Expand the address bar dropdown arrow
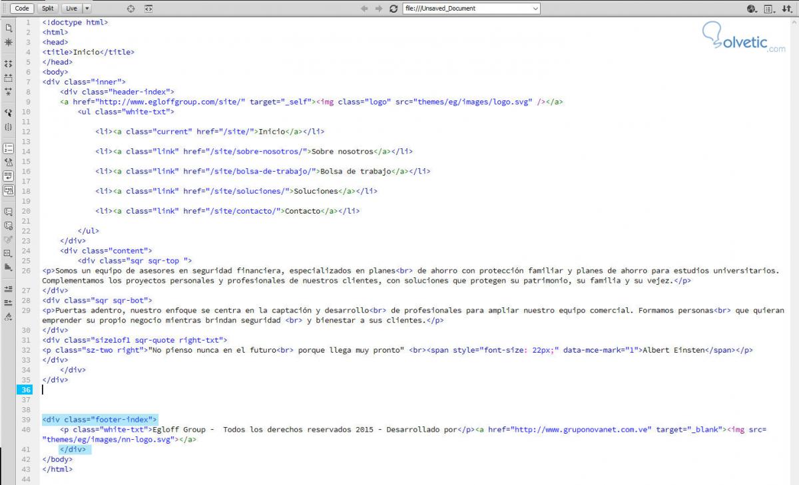This screenshot has width=799, height=485. pos(535,9)
